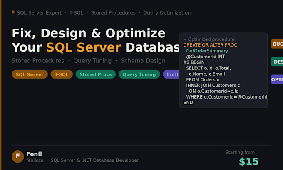This screenshot has width=283, height=170.
Task: Click the seller name Fenil
Action: pos(34,154)
